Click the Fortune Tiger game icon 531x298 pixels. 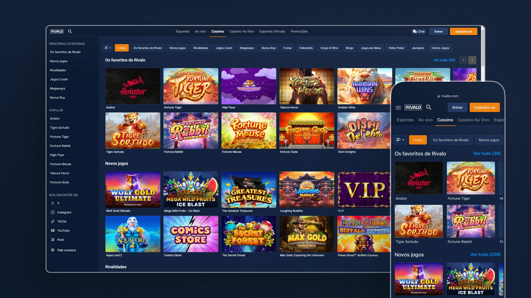(x=191, y=86)
